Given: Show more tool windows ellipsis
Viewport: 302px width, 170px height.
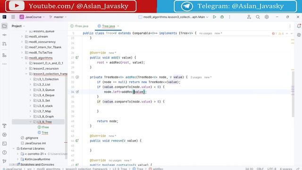Looking at the screenshot, I should 4,64.
